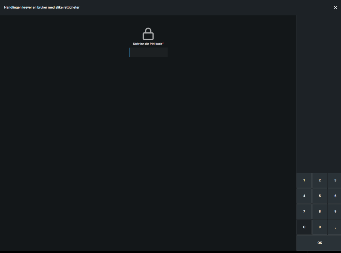
Task: Click the red required asterisk by PIN-kode
Action: coord(163,43)
